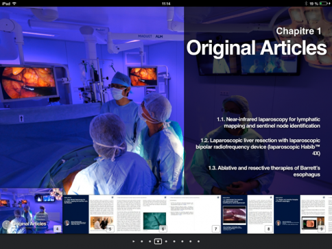Select the chapter dot after the highlighted one
Viewport: 332px width, 249px height.
166,241
